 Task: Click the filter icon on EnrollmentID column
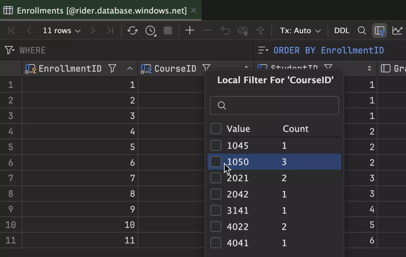(112, 69)
